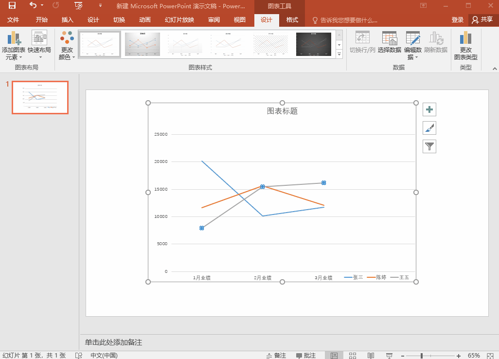
Task: Open Chart Filters funnel button
Action: [x=429, y=146]
